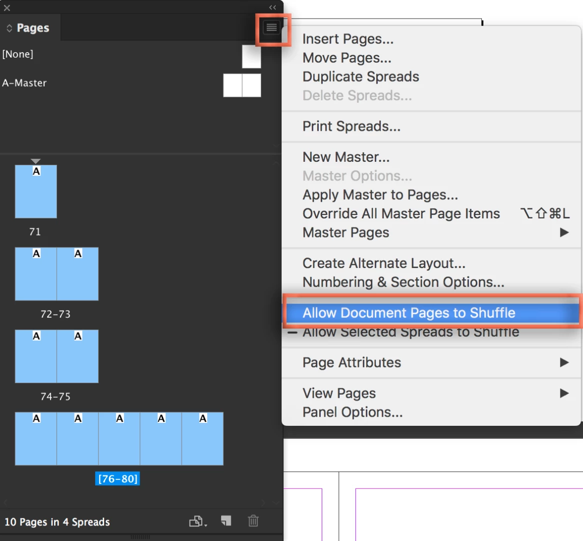Select middle page of spread 76-80
Viewport: 583px width, 541px height.
tap(119, 439)
